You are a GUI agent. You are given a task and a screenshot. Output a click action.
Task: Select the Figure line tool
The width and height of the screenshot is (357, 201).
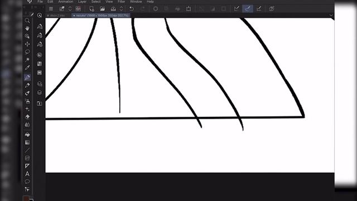tap(27, 150)
